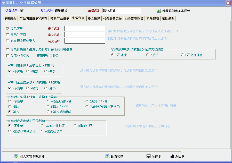
Task: Click the 返回 exit icon
Action: 172,156
